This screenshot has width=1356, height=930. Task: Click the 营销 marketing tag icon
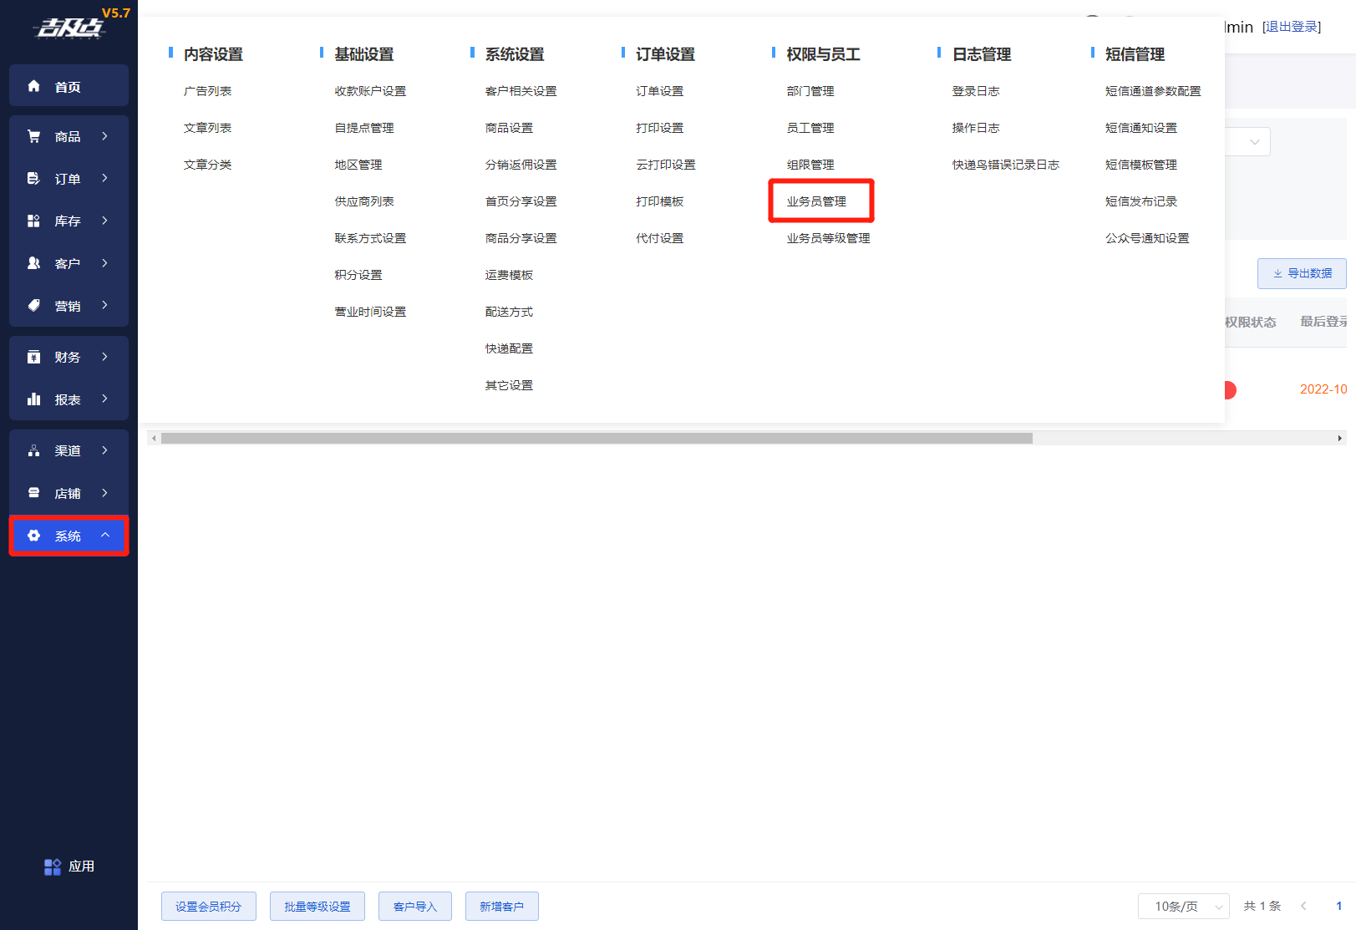(33, 306)
